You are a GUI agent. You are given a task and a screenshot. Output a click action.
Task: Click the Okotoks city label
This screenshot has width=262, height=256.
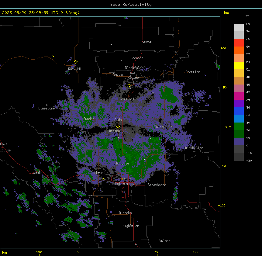coord(125,213)
